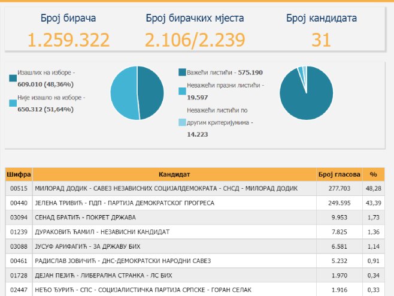Click percentage cell 1,14
Screen dimensions: 394x296
374,246
